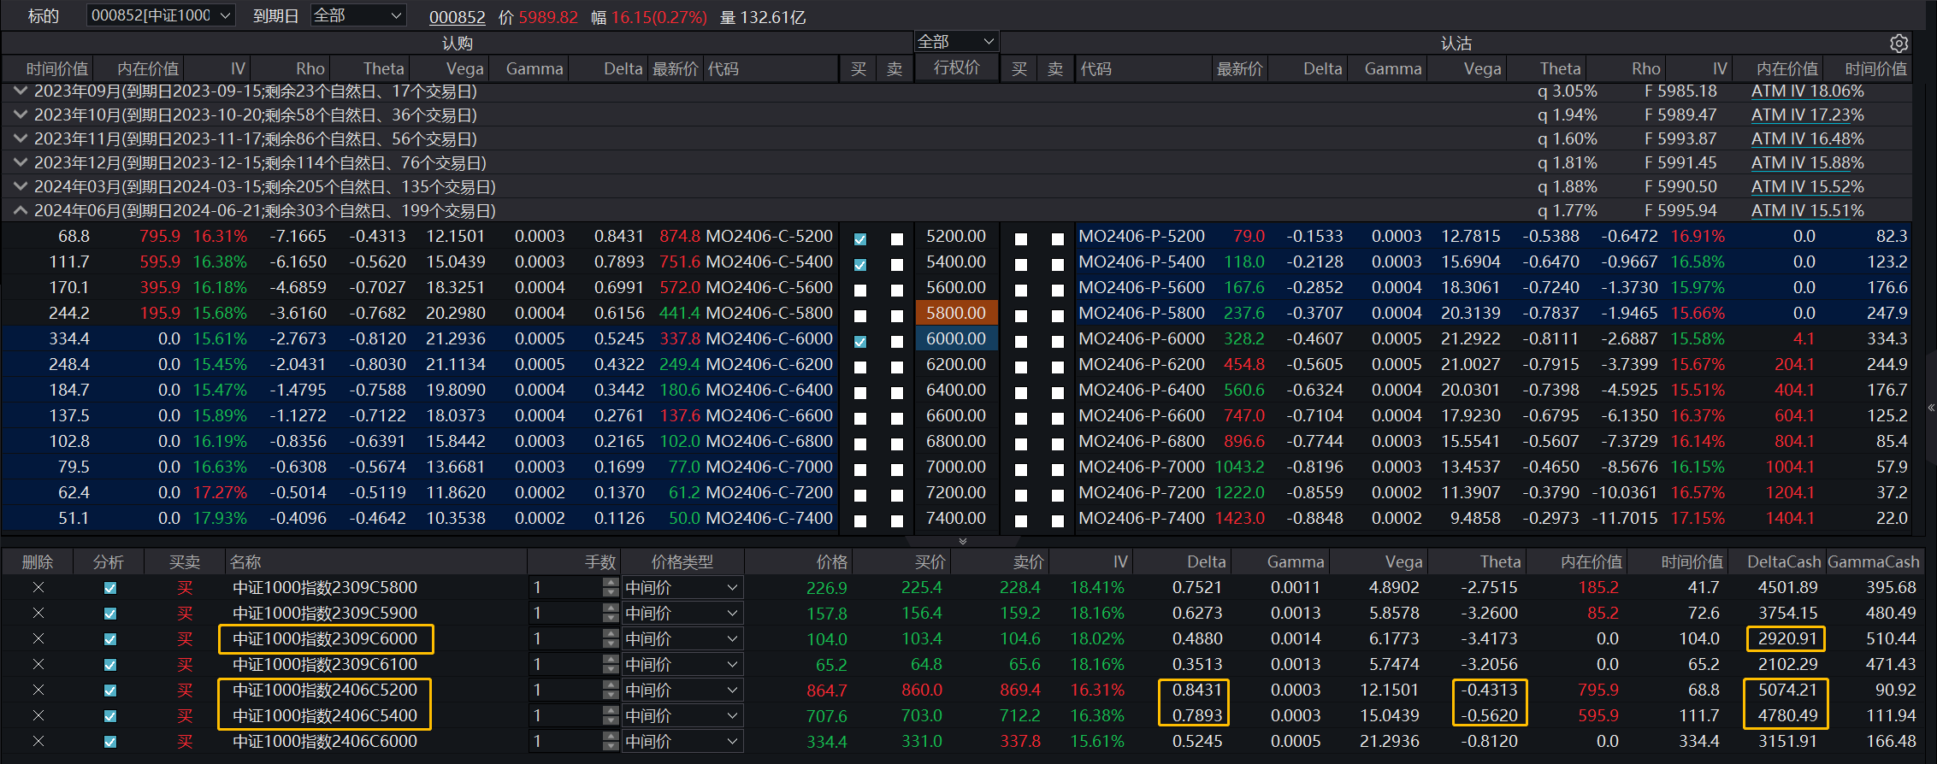This screenshot has width=1937, height=764.
Task: Delete the 中证1000指数2309C5800 row with X icon
Action: pos(38,588)
